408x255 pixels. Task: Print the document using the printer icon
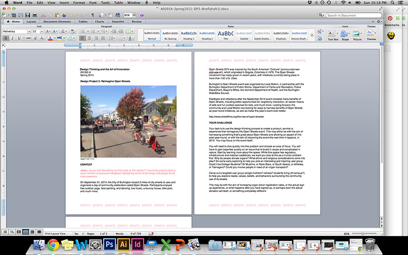tap(34, 15)
